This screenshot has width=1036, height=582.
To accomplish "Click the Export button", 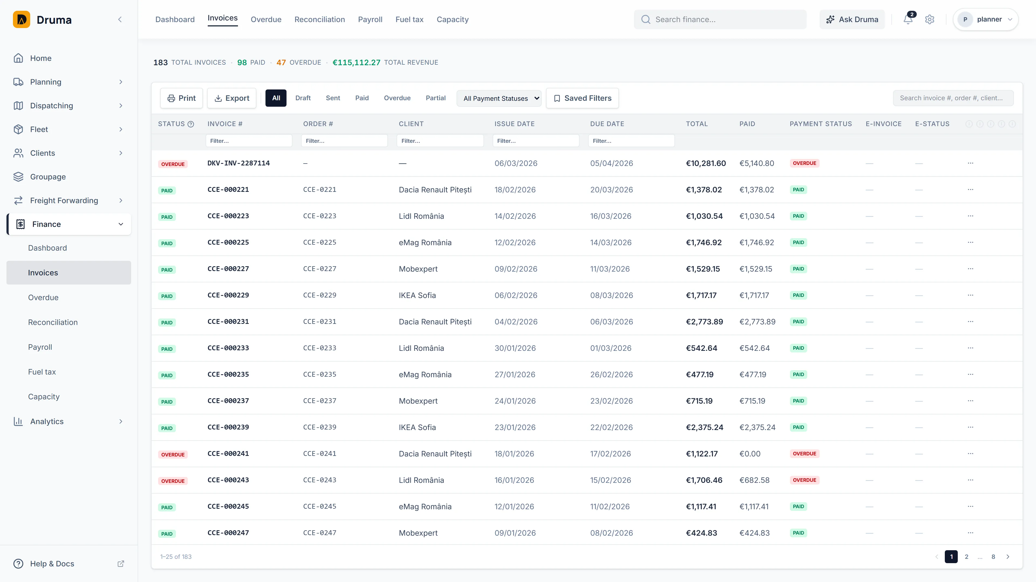I will tap(232, 98).
